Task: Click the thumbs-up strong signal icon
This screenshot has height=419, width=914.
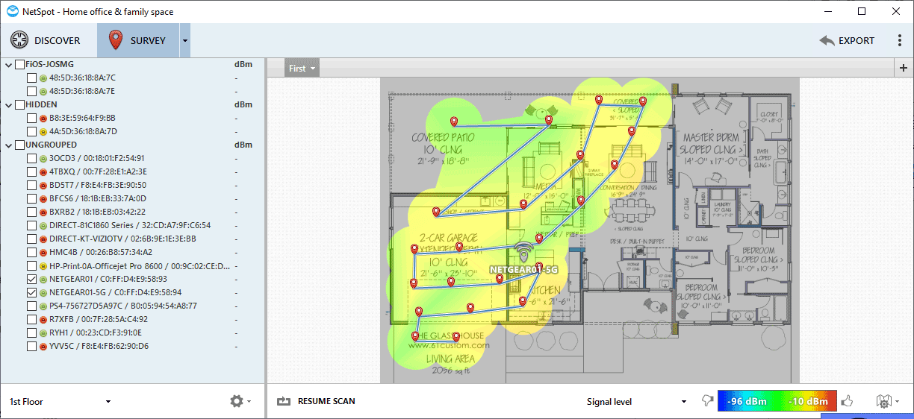Action: tap(847, 401)
